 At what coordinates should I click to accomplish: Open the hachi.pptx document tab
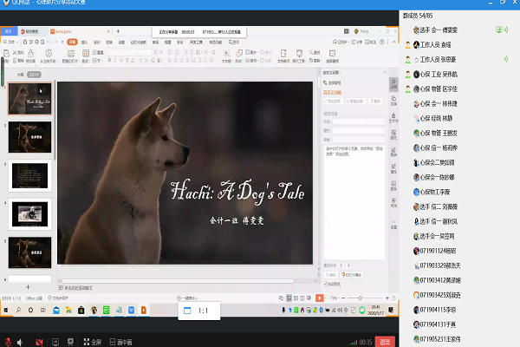tap(80, 31)
